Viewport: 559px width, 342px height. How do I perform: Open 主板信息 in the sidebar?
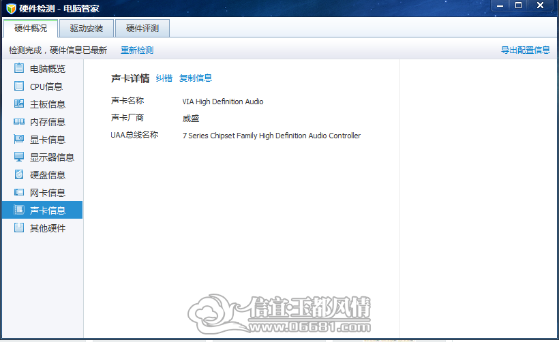click(42, 104)
